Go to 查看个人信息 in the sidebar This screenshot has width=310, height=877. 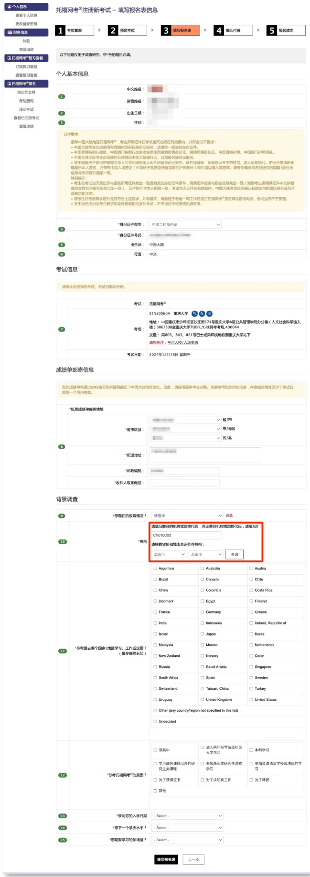26,15
